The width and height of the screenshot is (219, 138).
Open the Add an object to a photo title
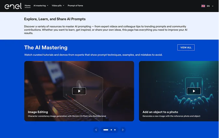point(160,112)
